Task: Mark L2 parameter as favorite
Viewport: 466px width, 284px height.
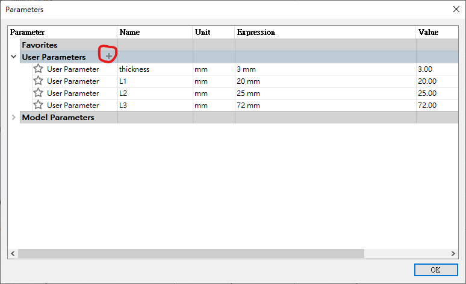Action: [x=39, y=93]
